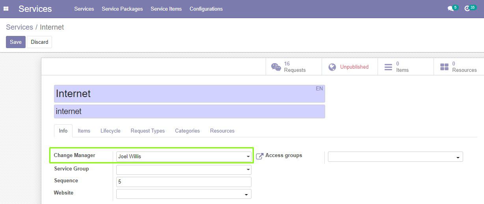Image resolution: width=484 pixels, height=204 pixels.
Task: Go to Services breadcrumb link
Action: (19, 27)
